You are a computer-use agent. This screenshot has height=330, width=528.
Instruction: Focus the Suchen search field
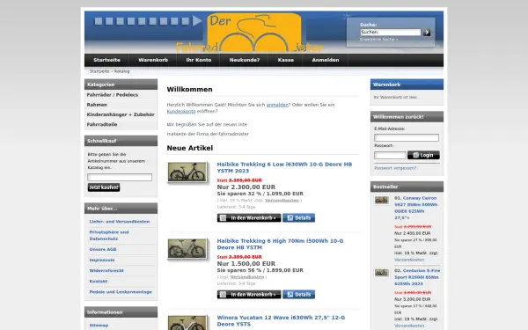[390, 33]
